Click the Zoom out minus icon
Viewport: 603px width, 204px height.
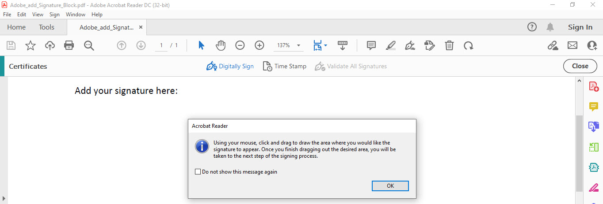(240, 45)
